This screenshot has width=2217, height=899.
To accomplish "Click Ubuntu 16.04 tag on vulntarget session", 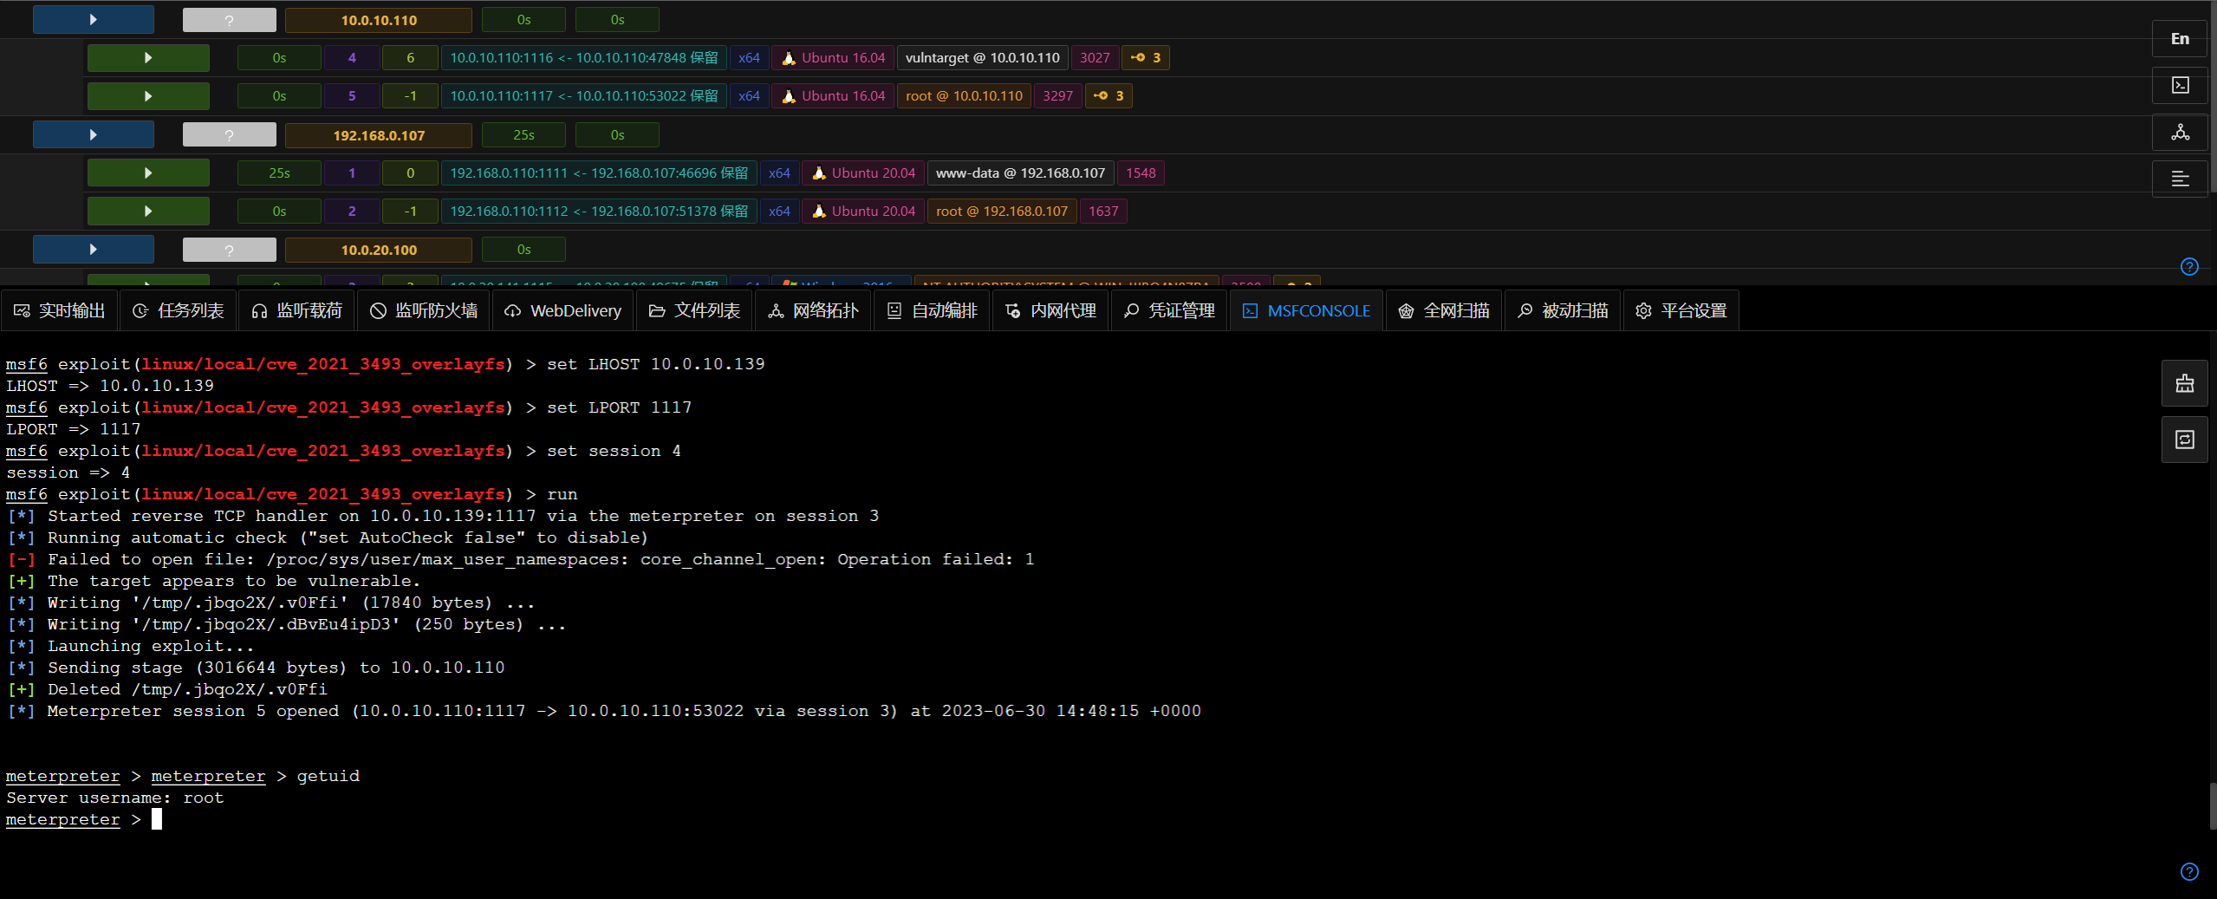I will (x=833, y=58).
